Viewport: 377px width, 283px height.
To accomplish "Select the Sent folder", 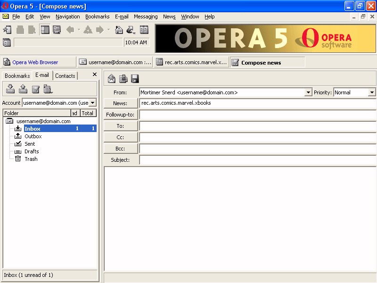I will coord(25,144).
